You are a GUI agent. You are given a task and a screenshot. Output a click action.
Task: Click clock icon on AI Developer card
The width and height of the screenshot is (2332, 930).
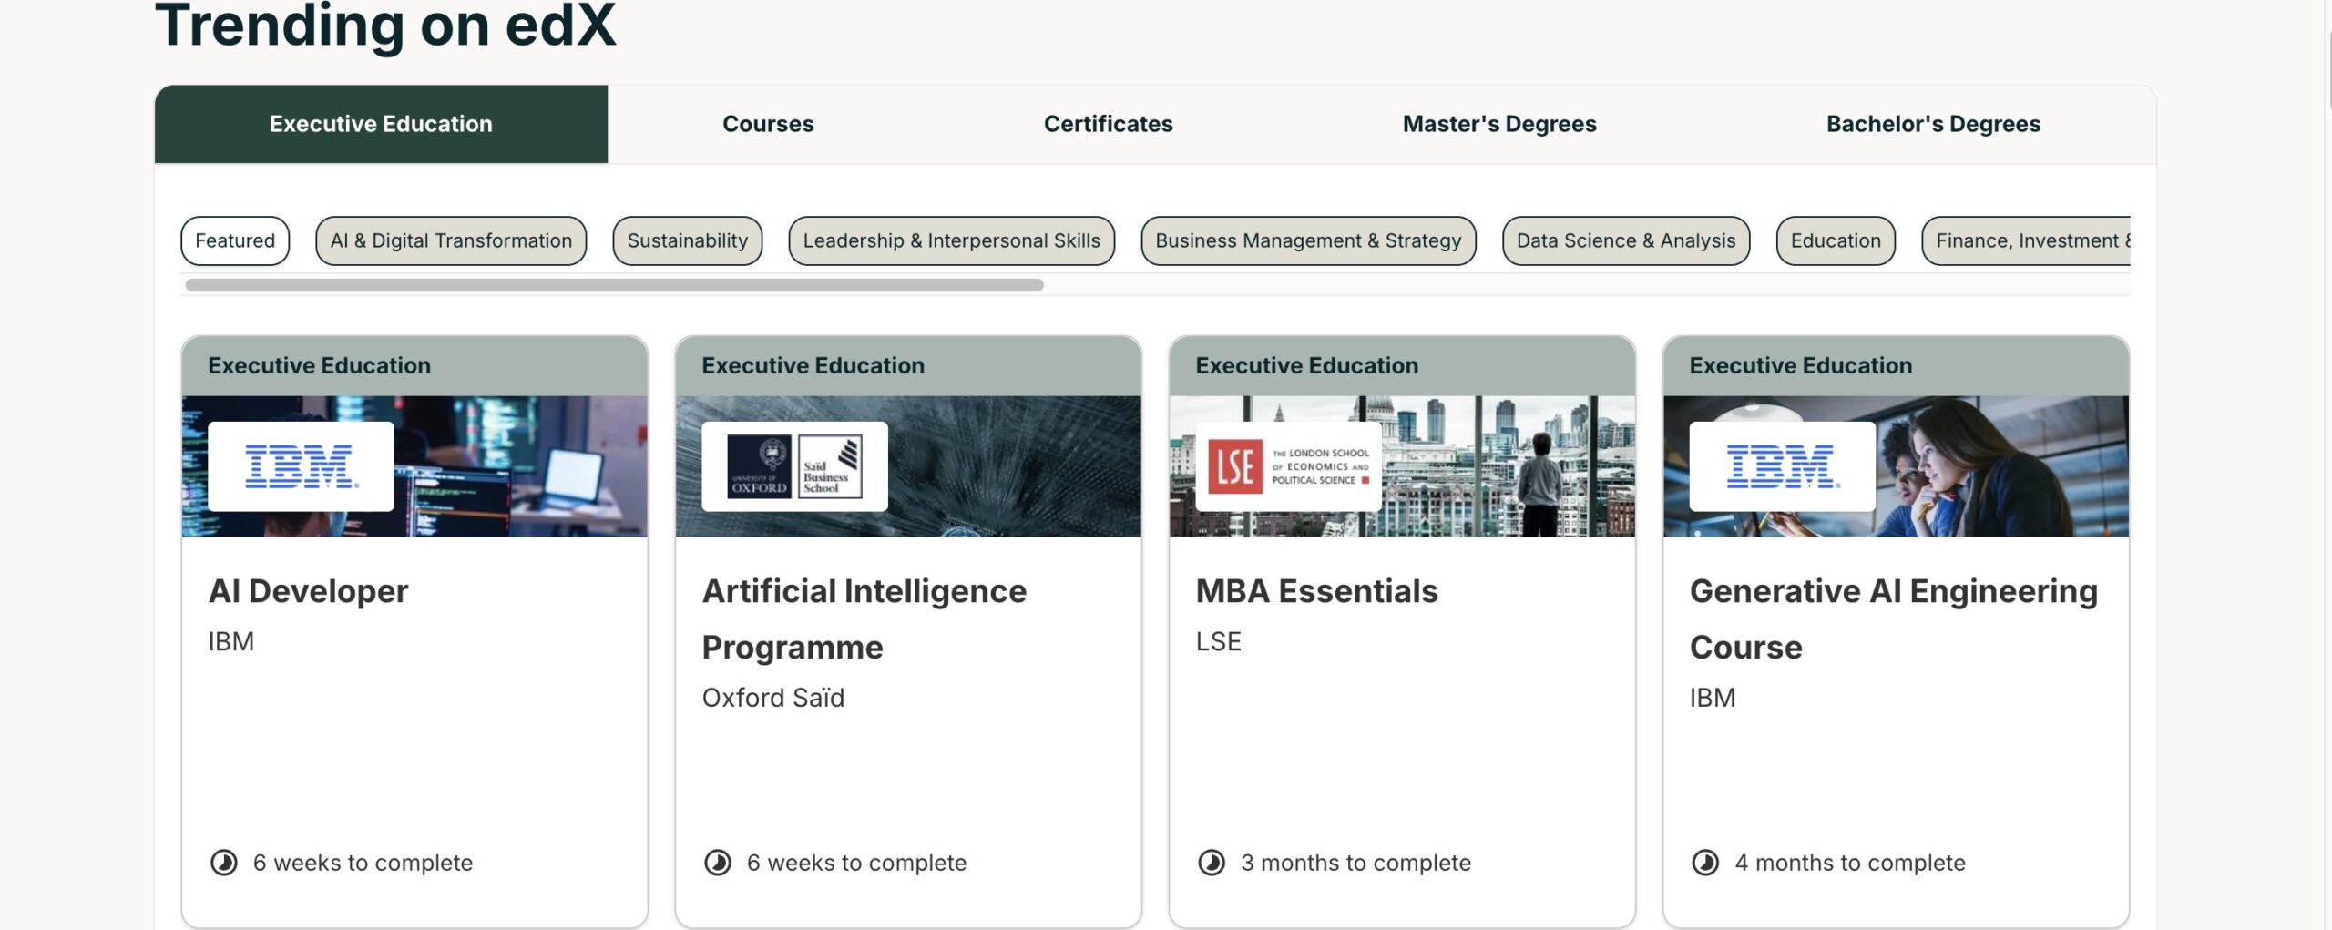[224, 862]
